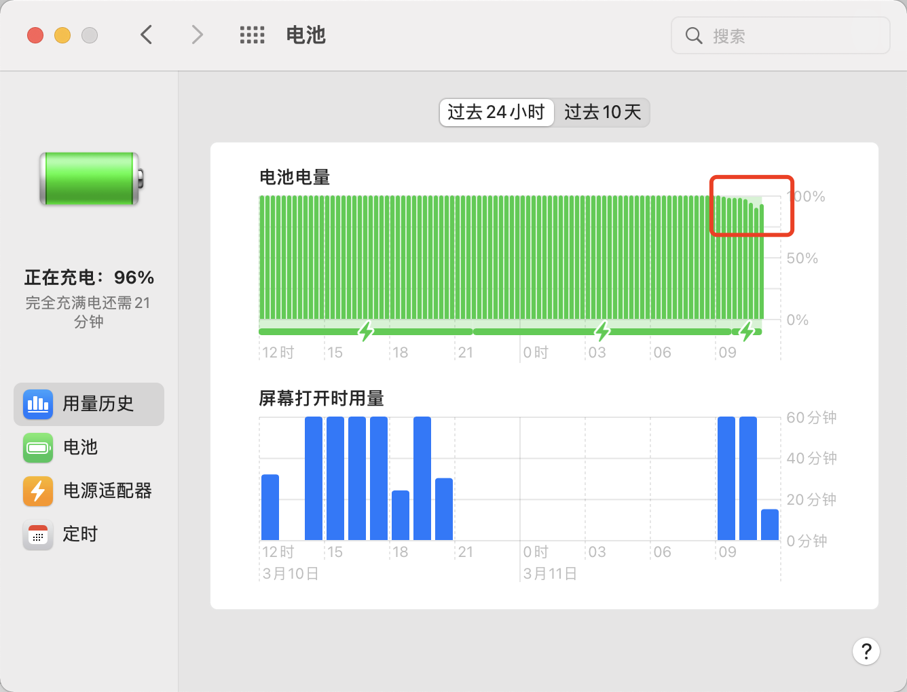Open help with the question mark button

point(866,652)
